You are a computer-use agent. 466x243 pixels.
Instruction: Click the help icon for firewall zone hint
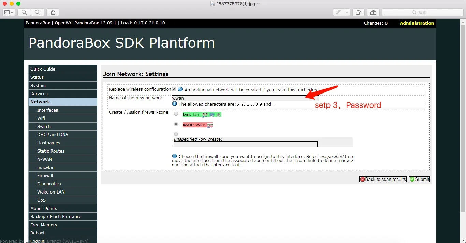pyautogui.click(x=174, y=156)
